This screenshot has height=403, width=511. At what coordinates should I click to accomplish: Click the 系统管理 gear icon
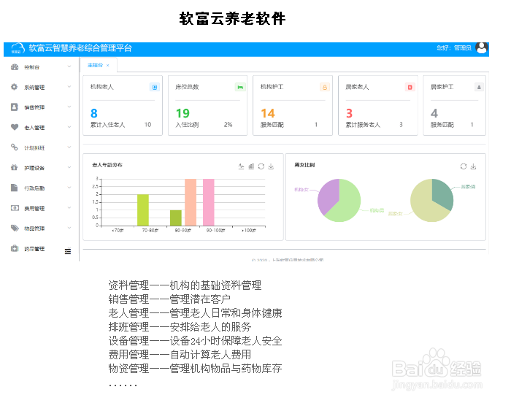(x=15, y=87)
